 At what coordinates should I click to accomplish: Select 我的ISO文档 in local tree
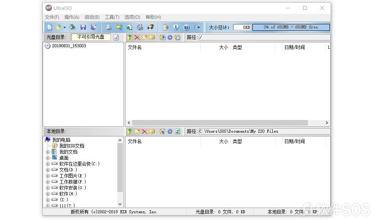(x=72, y=146)
